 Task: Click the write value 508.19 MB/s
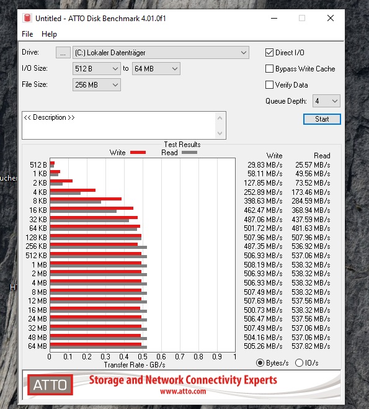pos(263,265)
